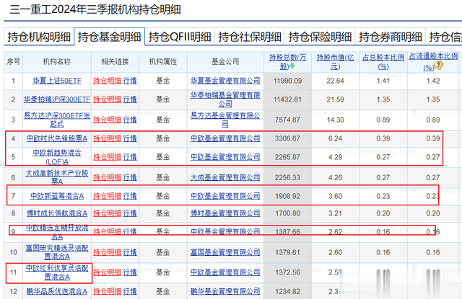Open company link 华夏基金管理有限公司
This screenshot has width=462, height=299.
coord(225,81)
